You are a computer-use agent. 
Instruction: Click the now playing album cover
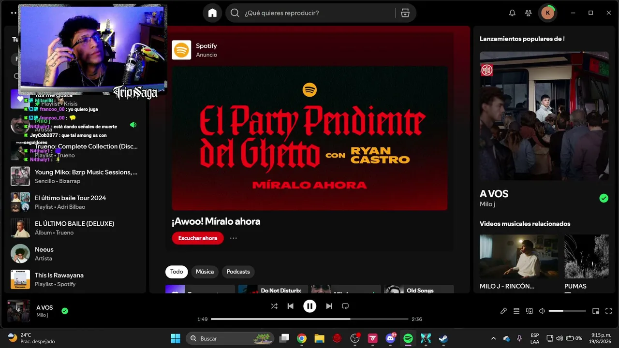[18, 311]
